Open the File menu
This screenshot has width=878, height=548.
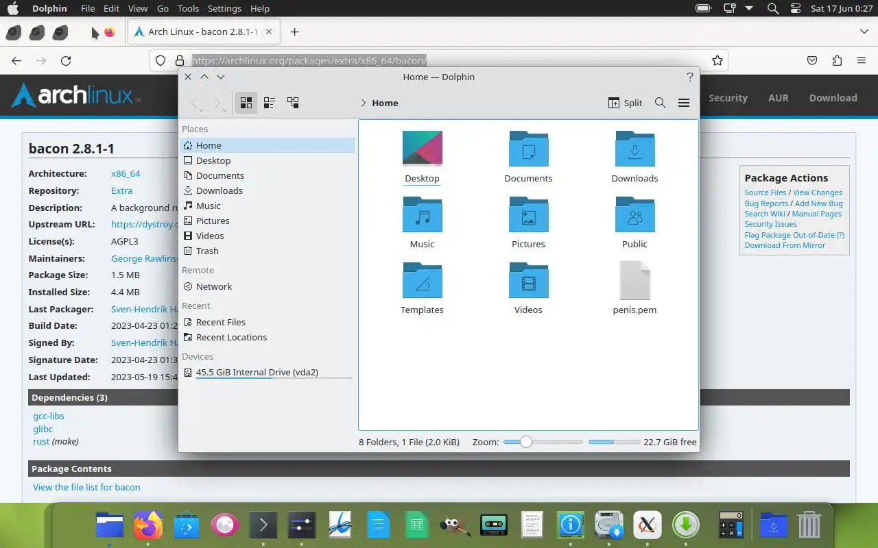88,8
